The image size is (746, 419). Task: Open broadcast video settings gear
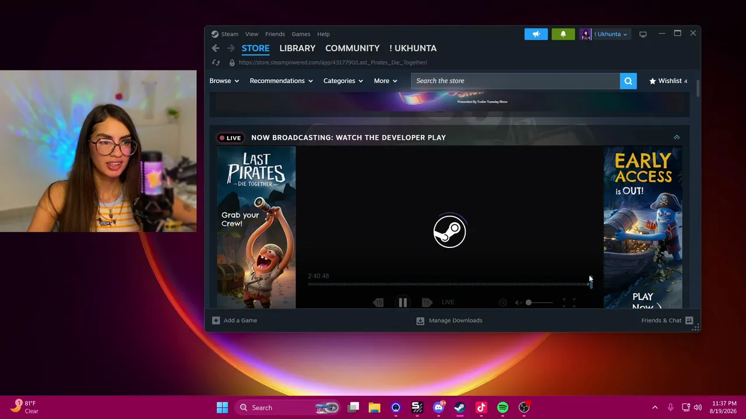(x=503, y=302)
